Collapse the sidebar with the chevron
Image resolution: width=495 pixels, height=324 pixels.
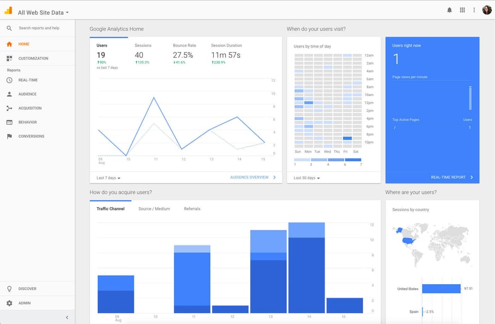[67, 317]
